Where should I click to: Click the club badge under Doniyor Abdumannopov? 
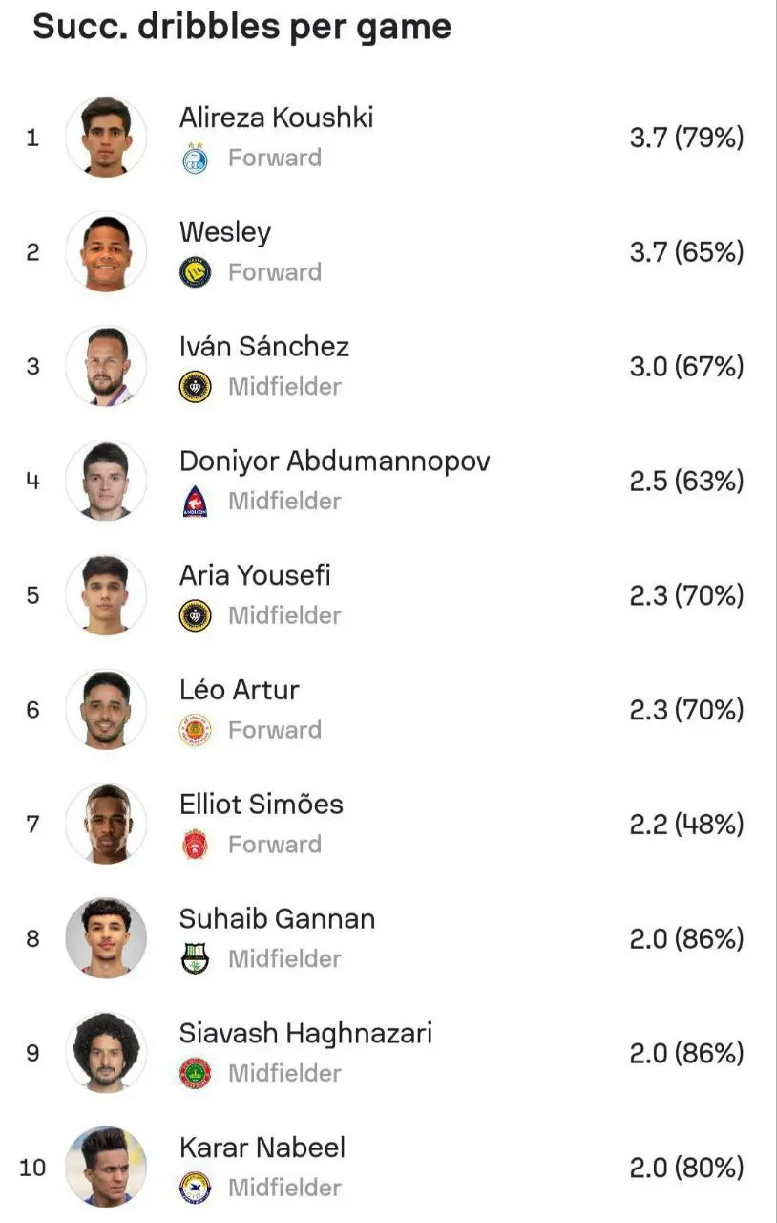click(x=195, y=501)
